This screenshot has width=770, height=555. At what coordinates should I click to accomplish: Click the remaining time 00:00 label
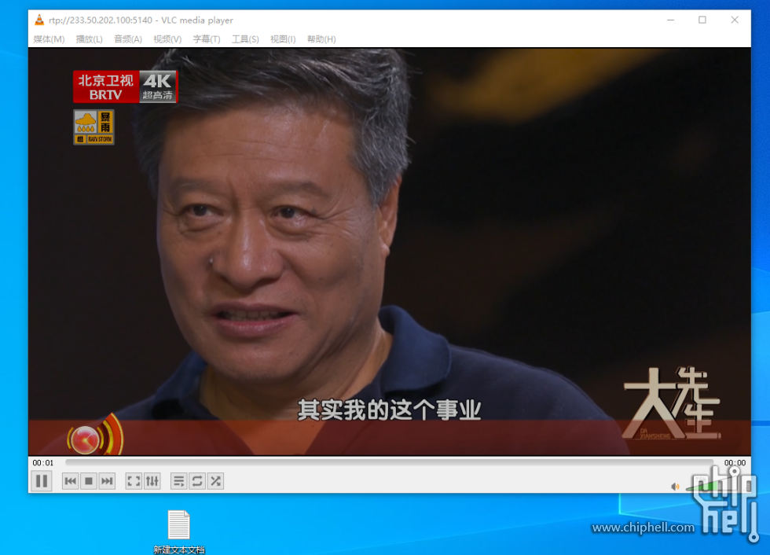click(x=735, y=463)
